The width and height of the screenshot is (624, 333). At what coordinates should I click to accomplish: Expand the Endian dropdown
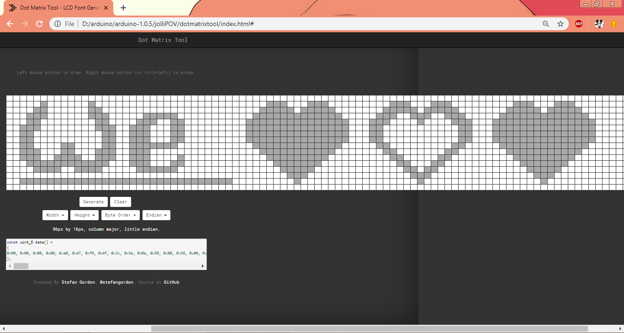(x=156, y=215)
